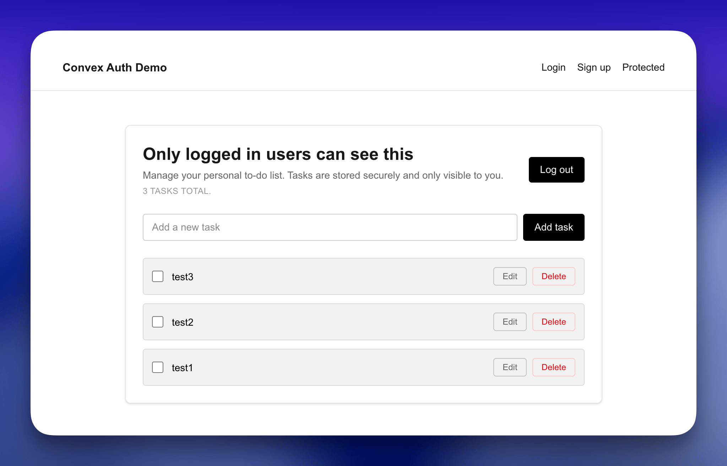Mark test2 as completed
The height and width of the screenshot is (466, 727).
pyautogui.click(x=158, y=322)
